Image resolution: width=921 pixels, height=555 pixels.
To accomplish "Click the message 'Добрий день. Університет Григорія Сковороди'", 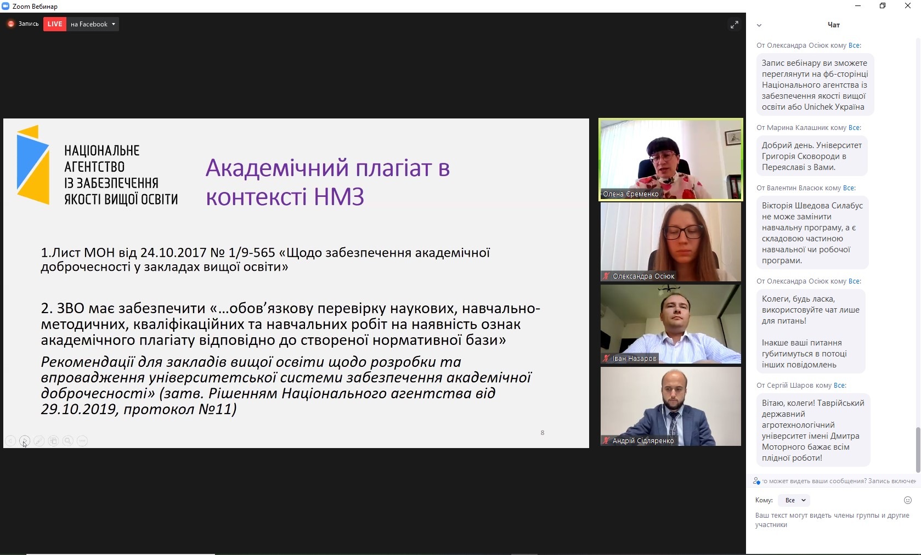I will (812, 156).
